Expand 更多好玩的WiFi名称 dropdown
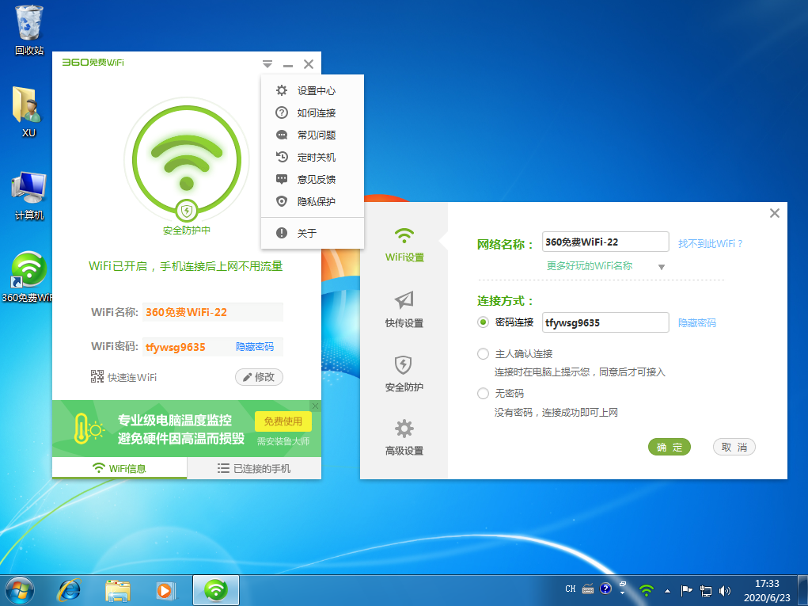The width and height of the screenshot is (808, 606). [x=662, y=267]
